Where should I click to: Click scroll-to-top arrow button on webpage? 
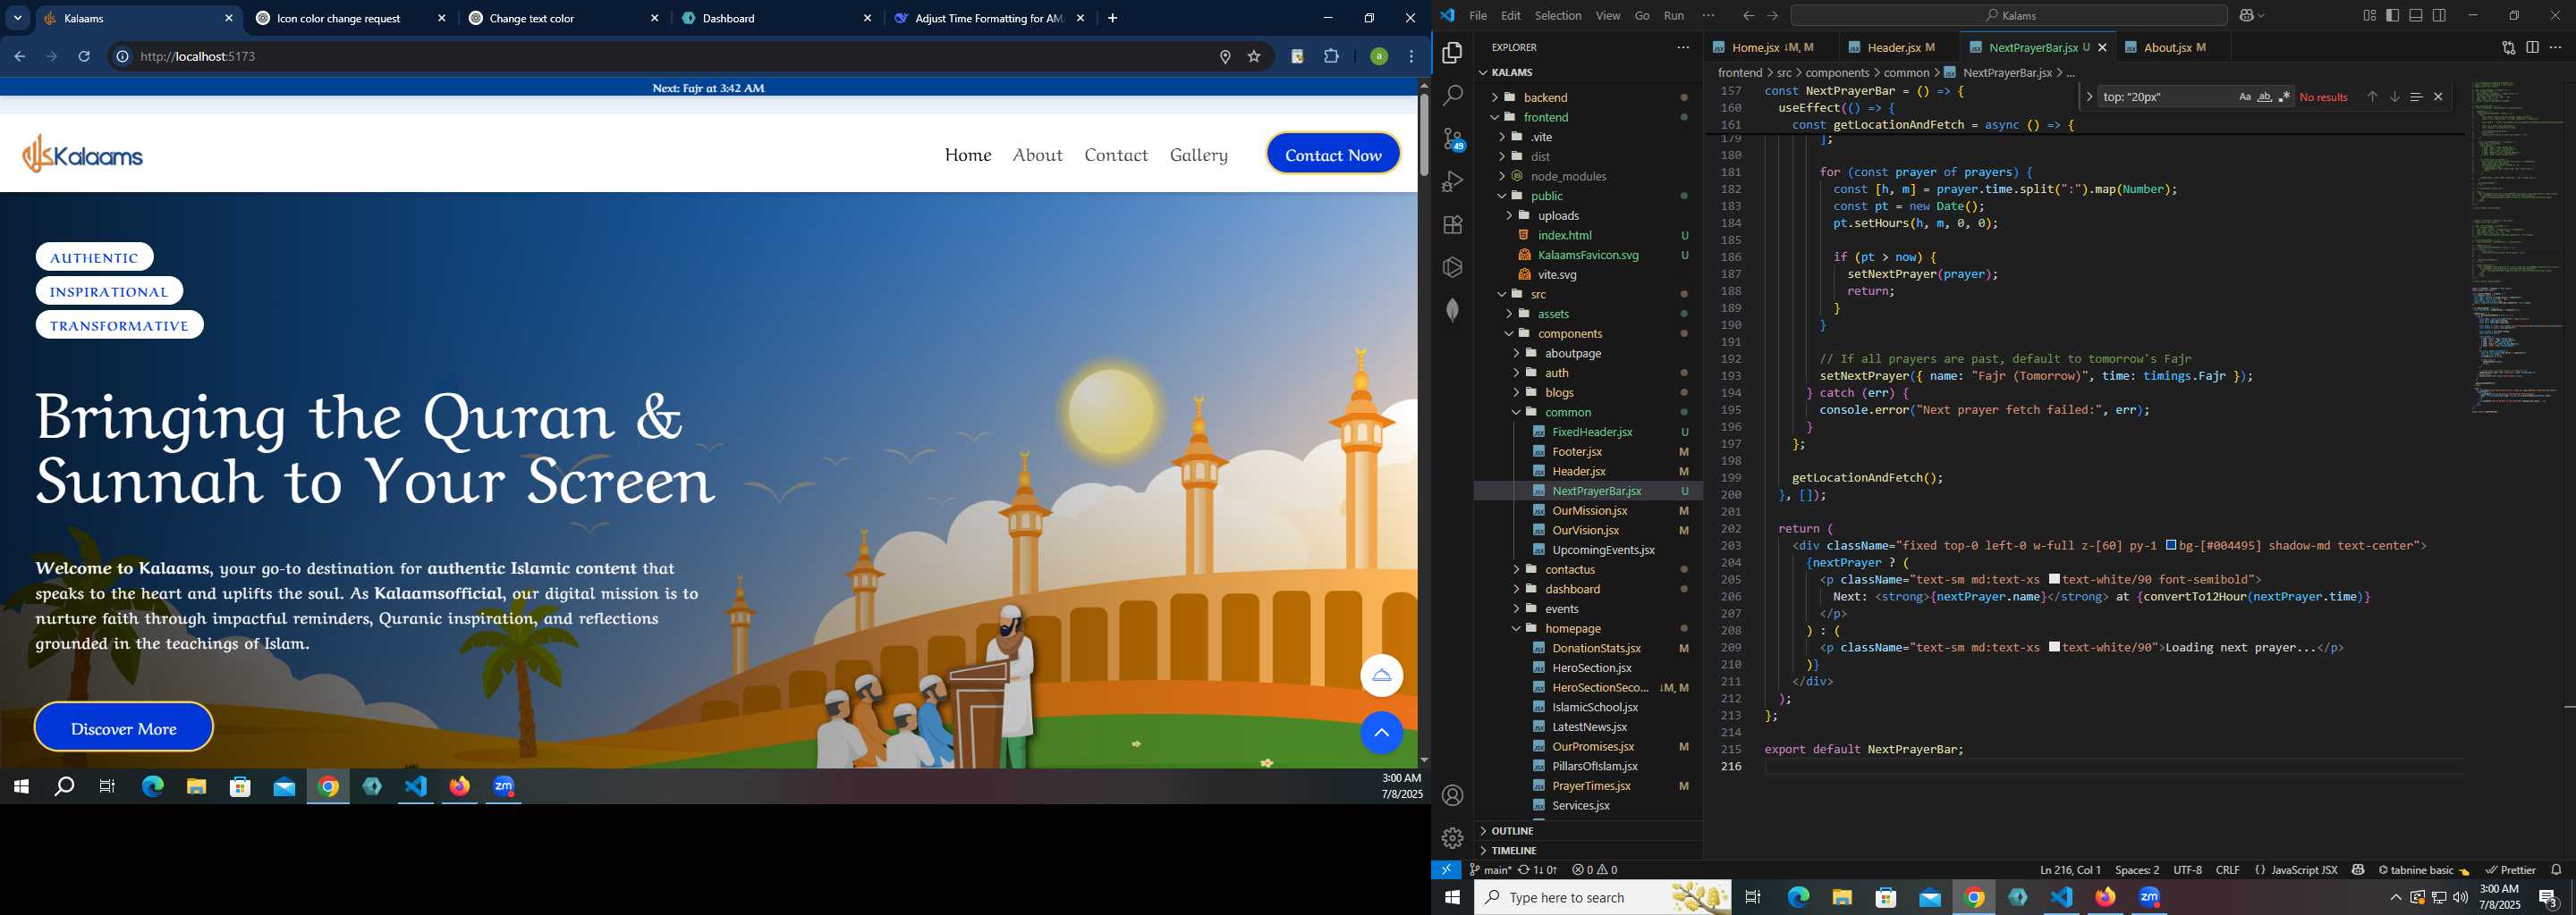1381,734
